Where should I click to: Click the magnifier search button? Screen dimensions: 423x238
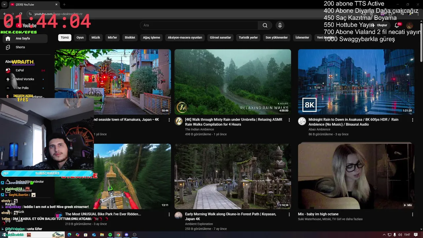coord(265,25)
